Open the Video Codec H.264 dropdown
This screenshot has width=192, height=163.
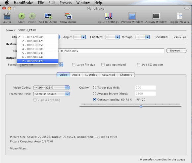[51, 88]
